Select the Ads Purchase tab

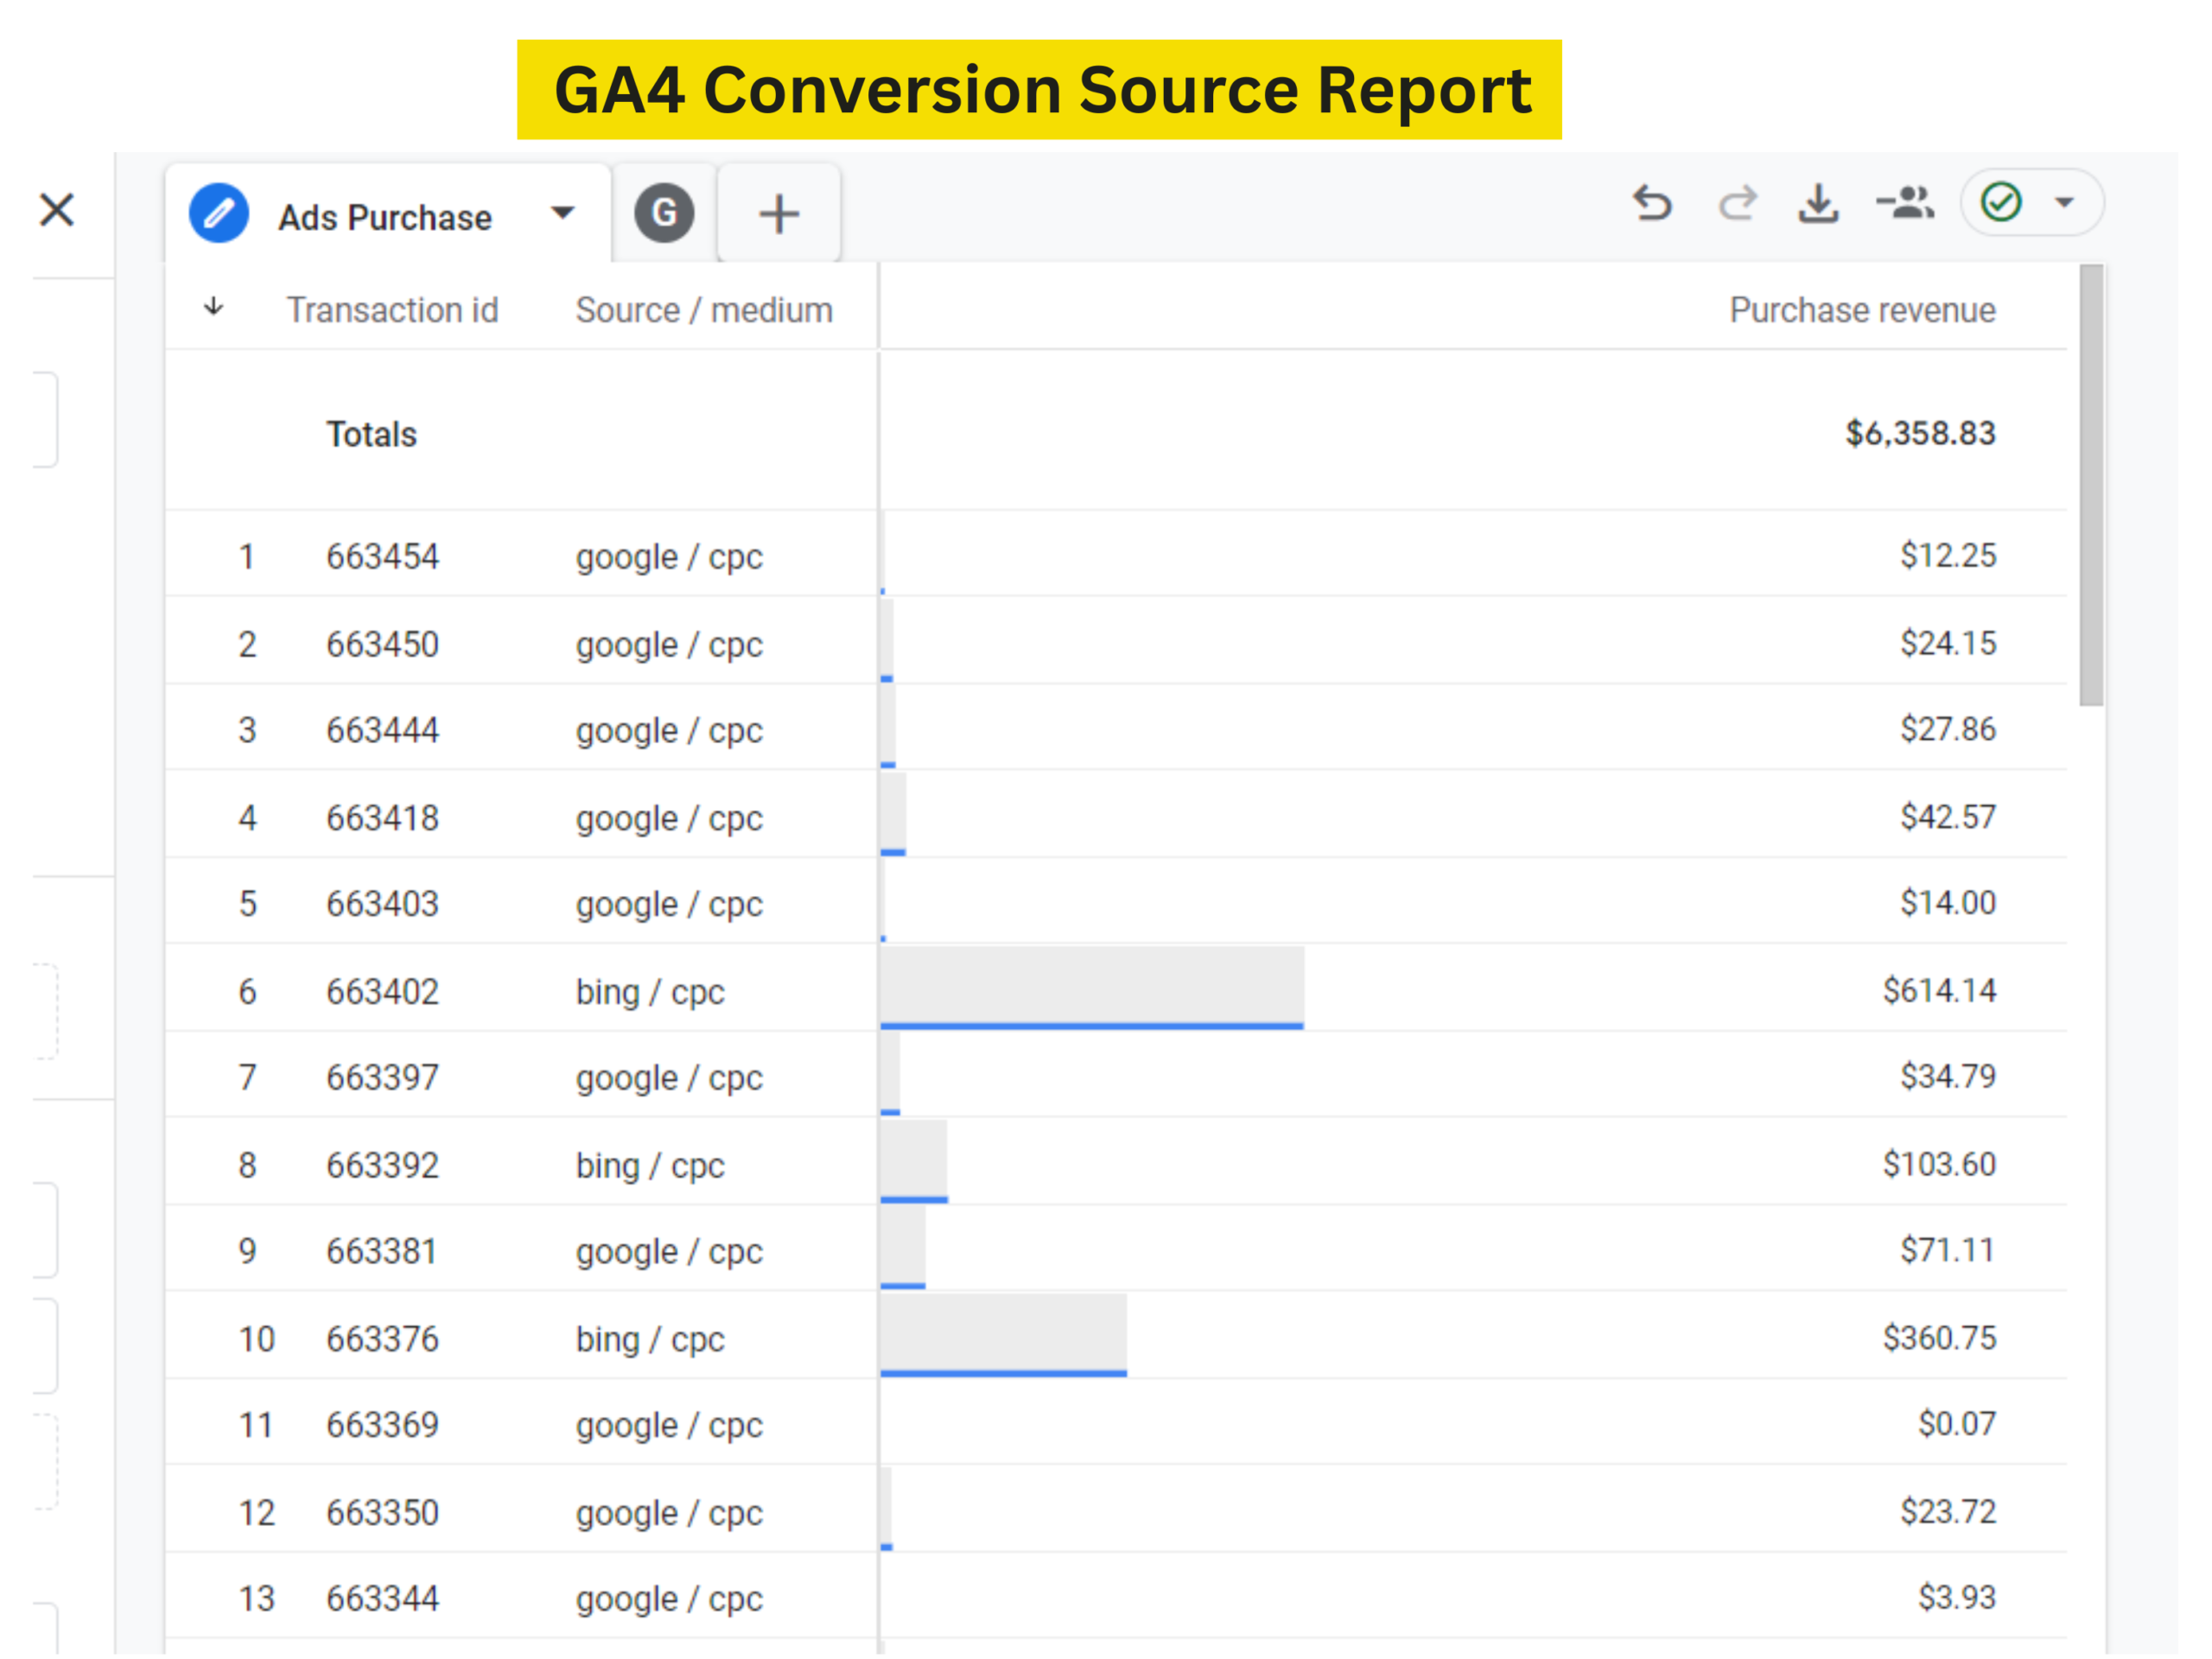pyautogui.click(x=385, y=217)
